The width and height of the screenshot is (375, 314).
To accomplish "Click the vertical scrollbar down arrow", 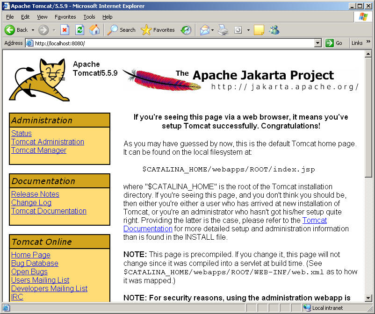I will (x=368, y=298).
